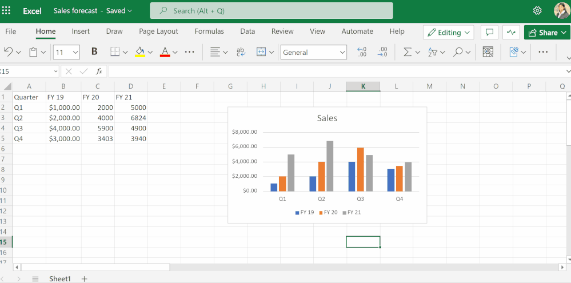
Task: Switch to the Data tab
Action: (x=247, y=31)
